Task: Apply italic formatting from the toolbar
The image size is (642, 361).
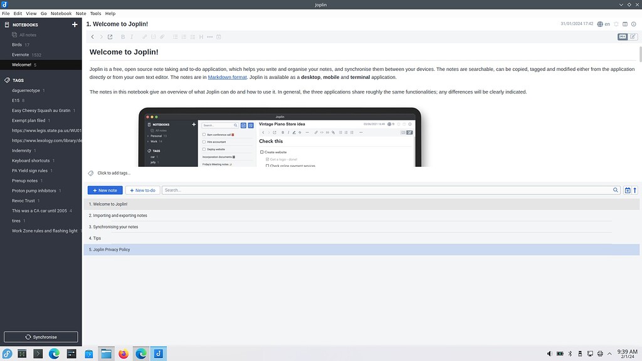Action: [x=132, y=37]
